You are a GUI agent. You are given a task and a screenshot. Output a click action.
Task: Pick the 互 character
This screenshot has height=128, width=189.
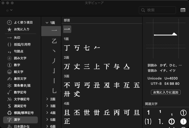[x=126, y=85]
